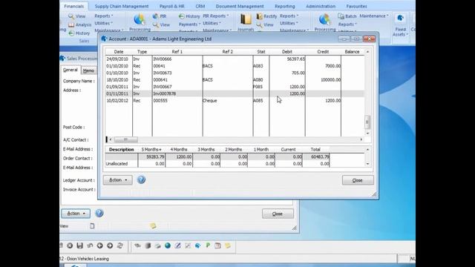
Task: Expand Reports dropdown next to Rectify
Action: pyautogui.click(x=289, y=16)
